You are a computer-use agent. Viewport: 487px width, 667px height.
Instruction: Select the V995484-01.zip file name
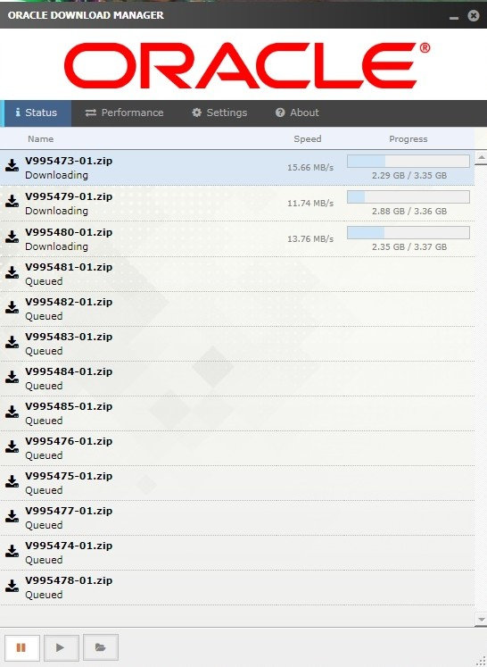click(x=69, y=372)
